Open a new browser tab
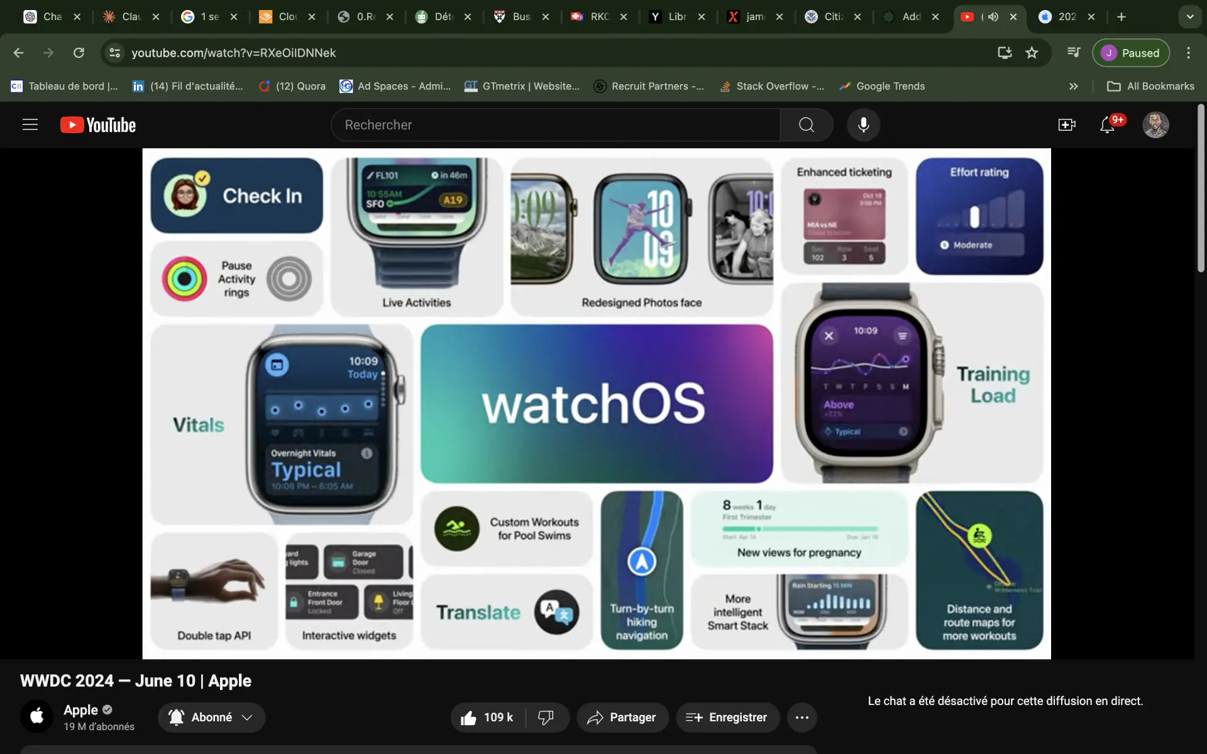This screenshot has height=754, width=1207. [x=1122, y=17]
